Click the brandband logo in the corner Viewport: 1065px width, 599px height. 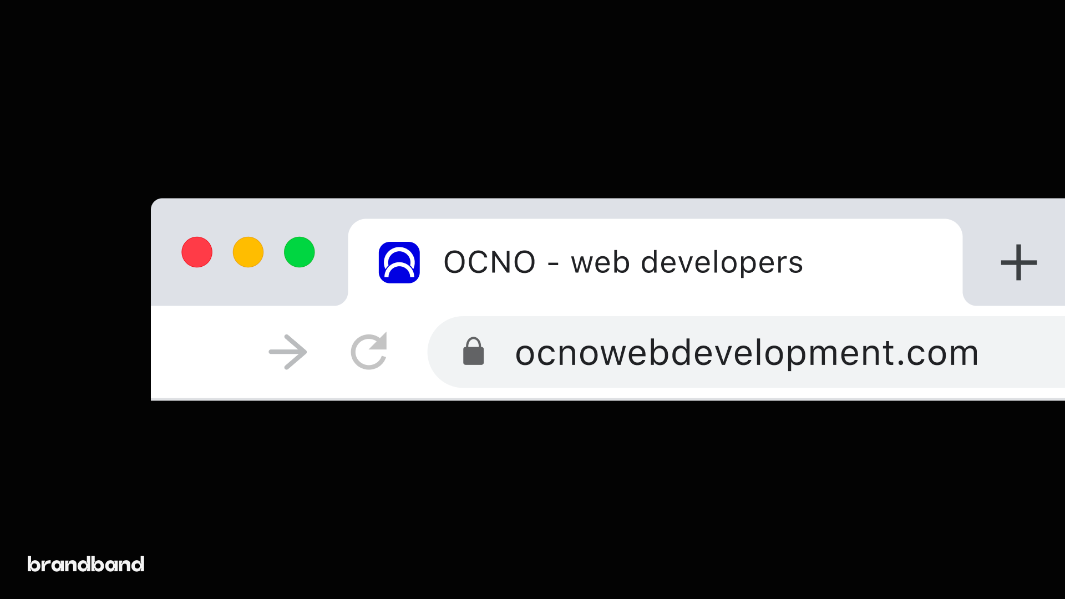click(x=86, y=564)
